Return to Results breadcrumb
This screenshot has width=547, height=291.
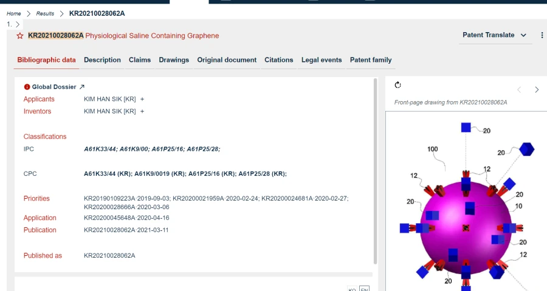(45, 13)
